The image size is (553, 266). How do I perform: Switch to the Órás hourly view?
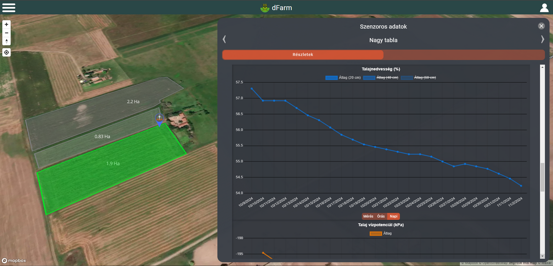click(381, 216)
